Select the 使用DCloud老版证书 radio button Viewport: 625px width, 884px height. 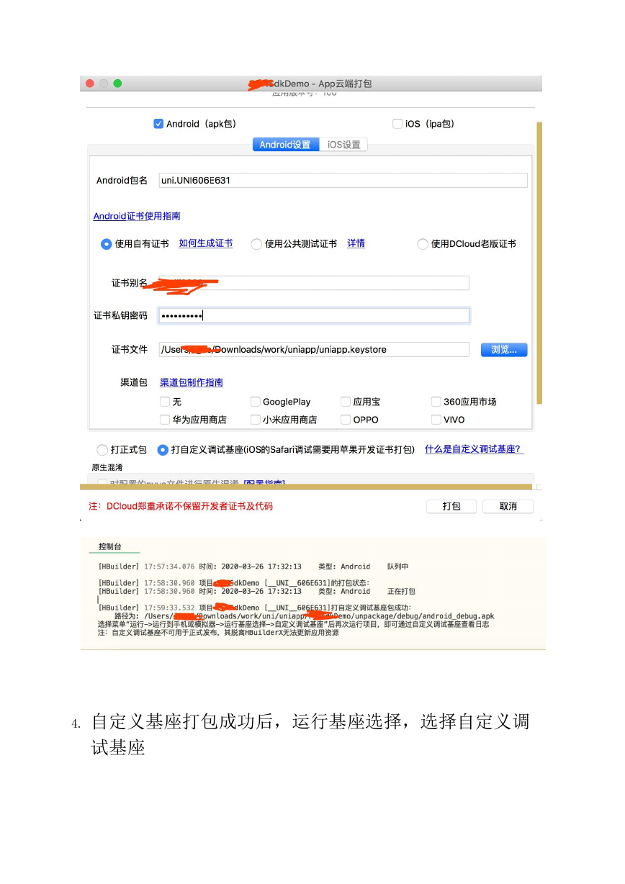pos(423,244)
